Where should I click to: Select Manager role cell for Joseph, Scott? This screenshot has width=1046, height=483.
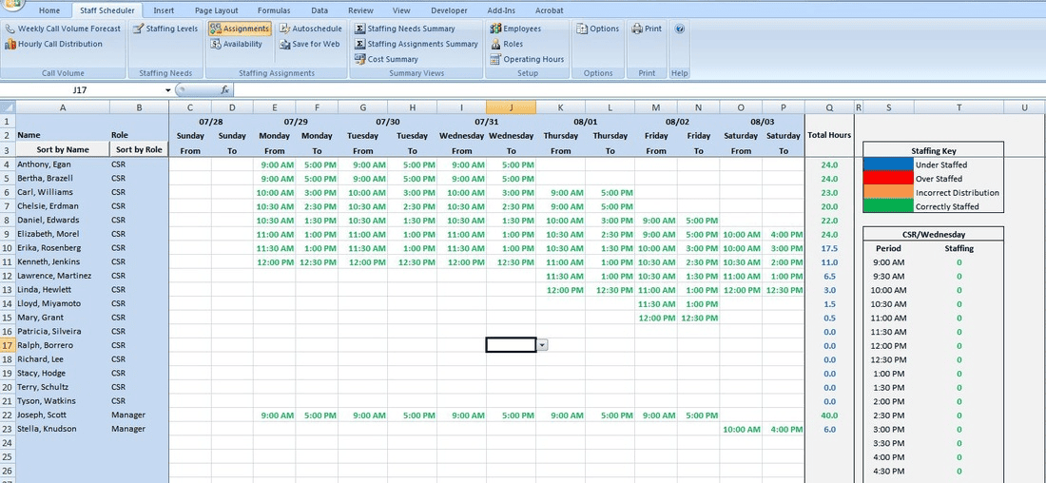(x=140, y=415)
